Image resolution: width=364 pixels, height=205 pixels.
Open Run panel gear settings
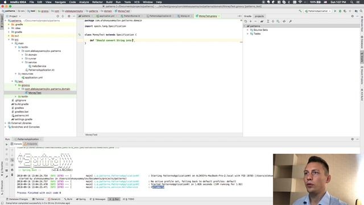click(x=353, y=139)
